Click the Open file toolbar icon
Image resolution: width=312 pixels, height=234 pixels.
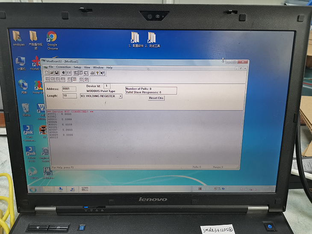pos(52,73)
